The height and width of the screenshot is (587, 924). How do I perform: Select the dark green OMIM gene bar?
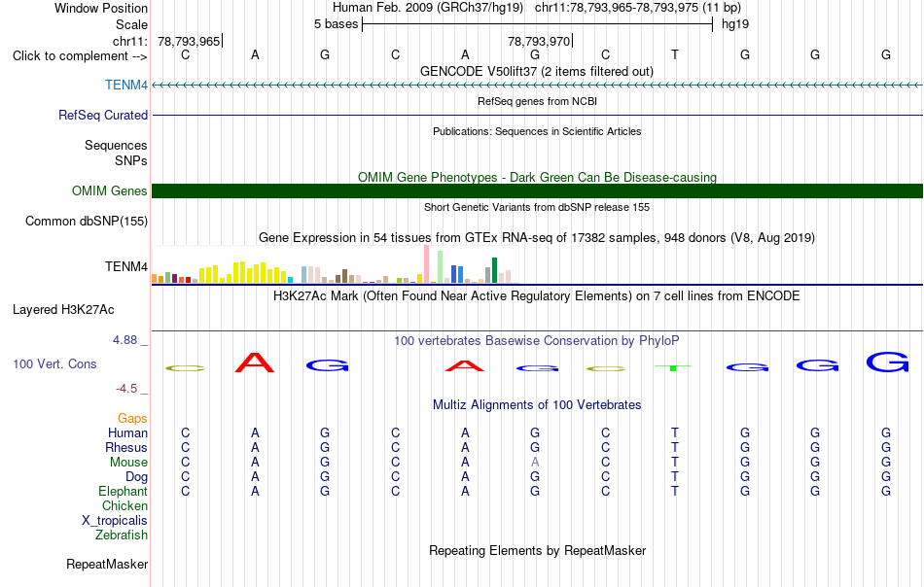point(537,190)
